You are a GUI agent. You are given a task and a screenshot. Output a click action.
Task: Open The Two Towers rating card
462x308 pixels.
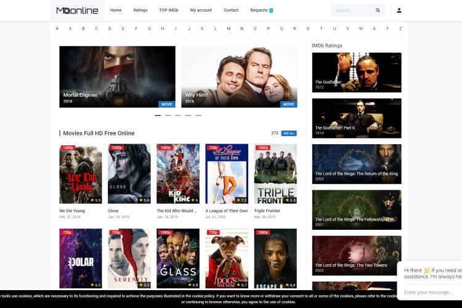click(x=357, y=256)
